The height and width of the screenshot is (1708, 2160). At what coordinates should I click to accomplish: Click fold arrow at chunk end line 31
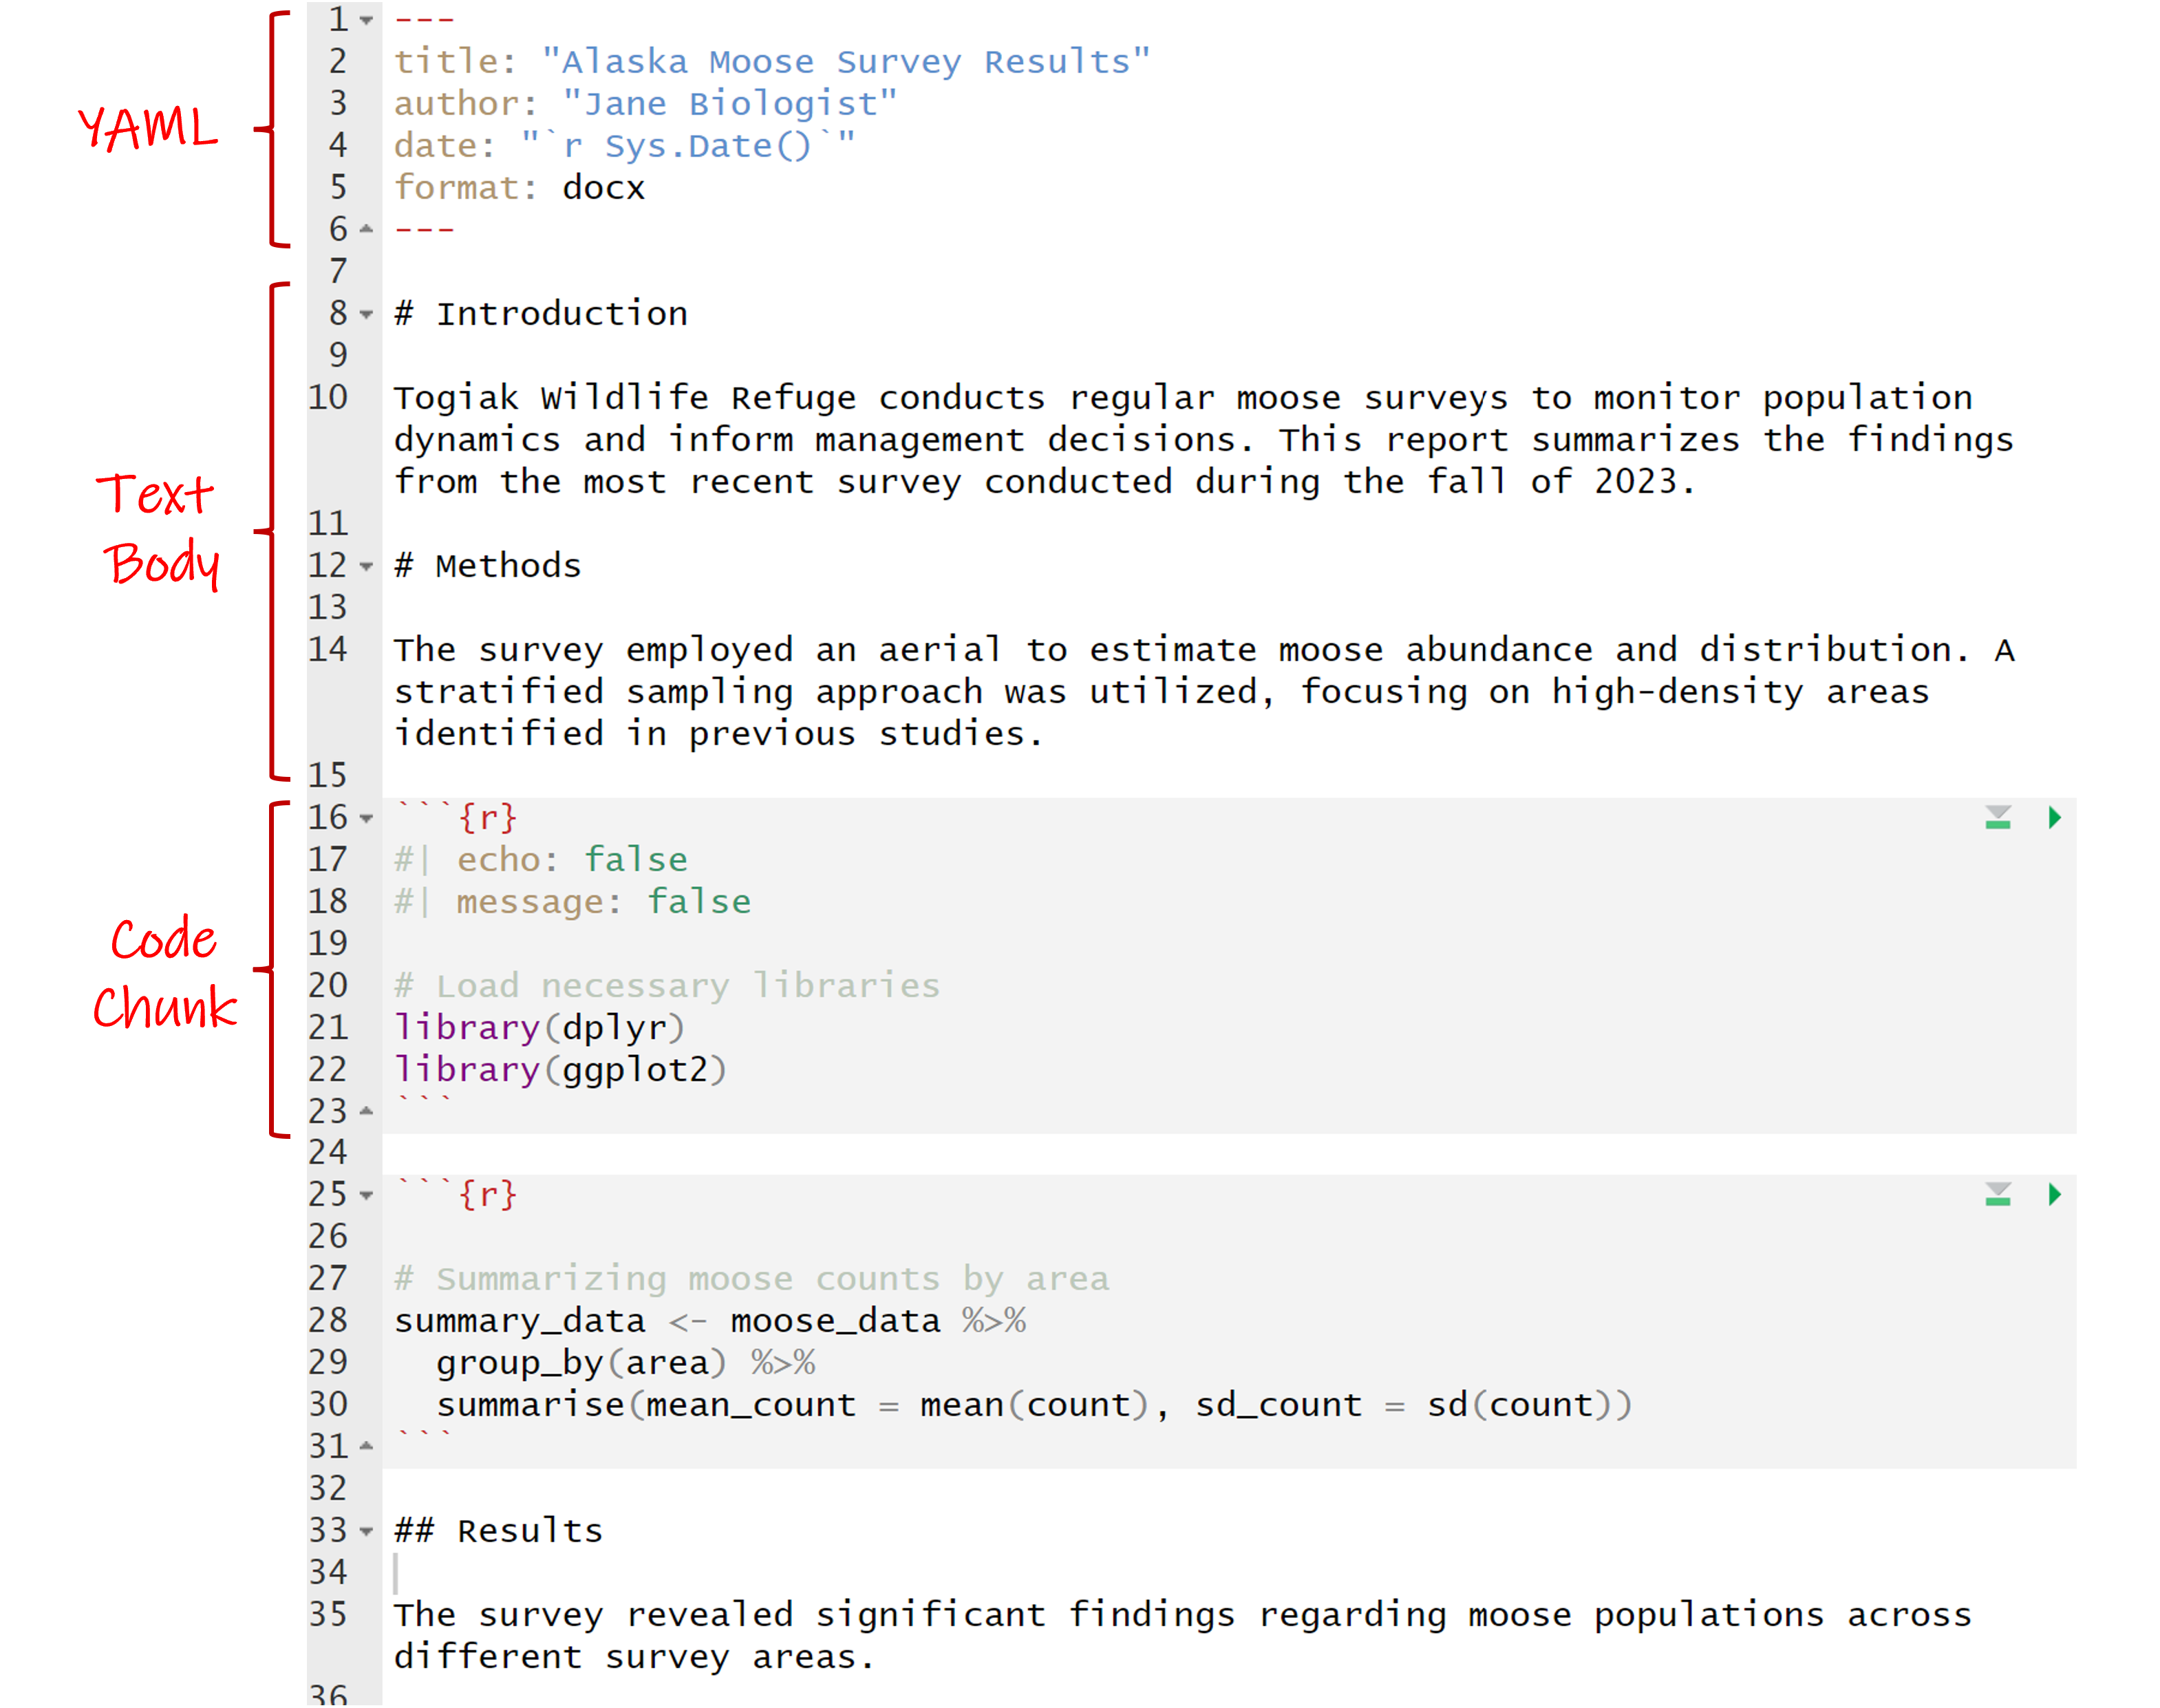pyautogui.click(x=366, y=1446)
